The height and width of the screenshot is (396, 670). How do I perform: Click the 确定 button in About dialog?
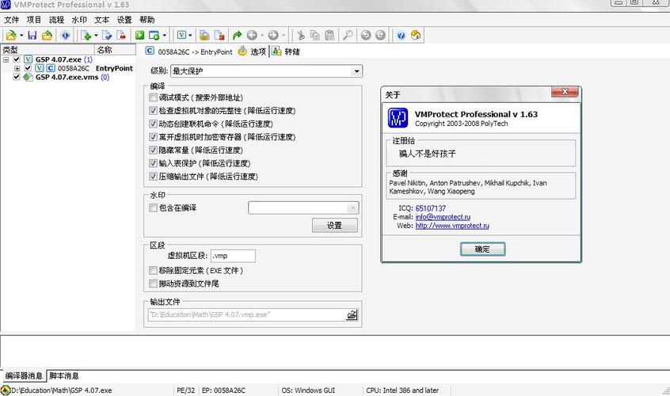point(482,249)
